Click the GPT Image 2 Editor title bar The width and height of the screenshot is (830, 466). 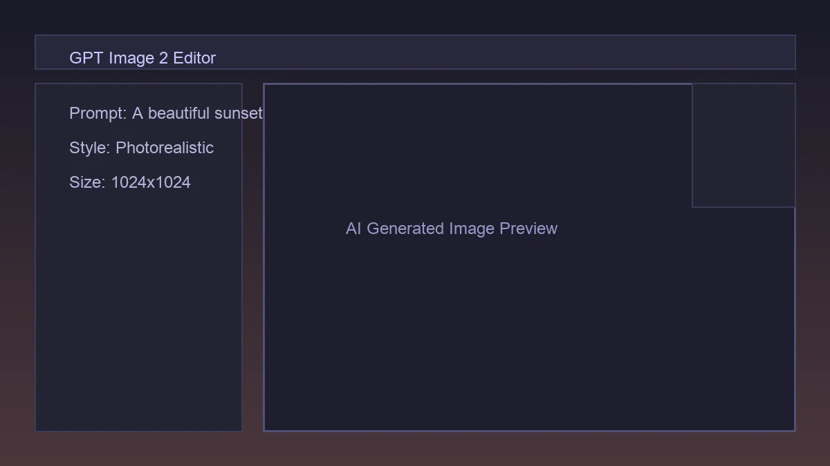(415, 52)
